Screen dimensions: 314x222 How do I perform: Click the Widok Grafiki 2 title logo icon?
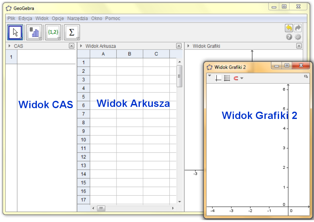pos(209,67)
